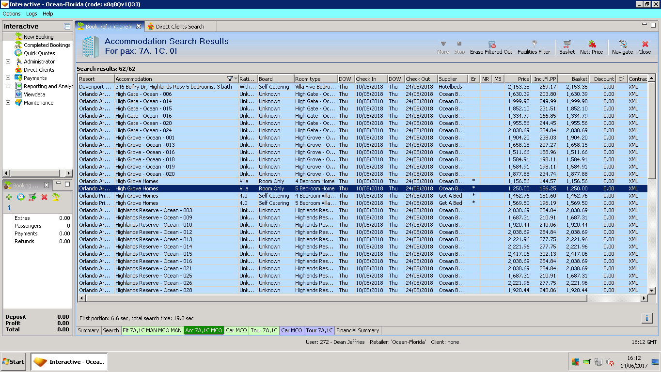This screenshot has width=661, height=372.
Task: Click the Basket shopping cart icon
Action: (567, 45)
